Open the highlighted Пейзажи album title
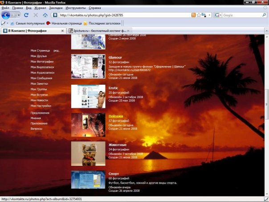This screenshot has height=202, width=269. pyautogui.click(x=116, y=116)
